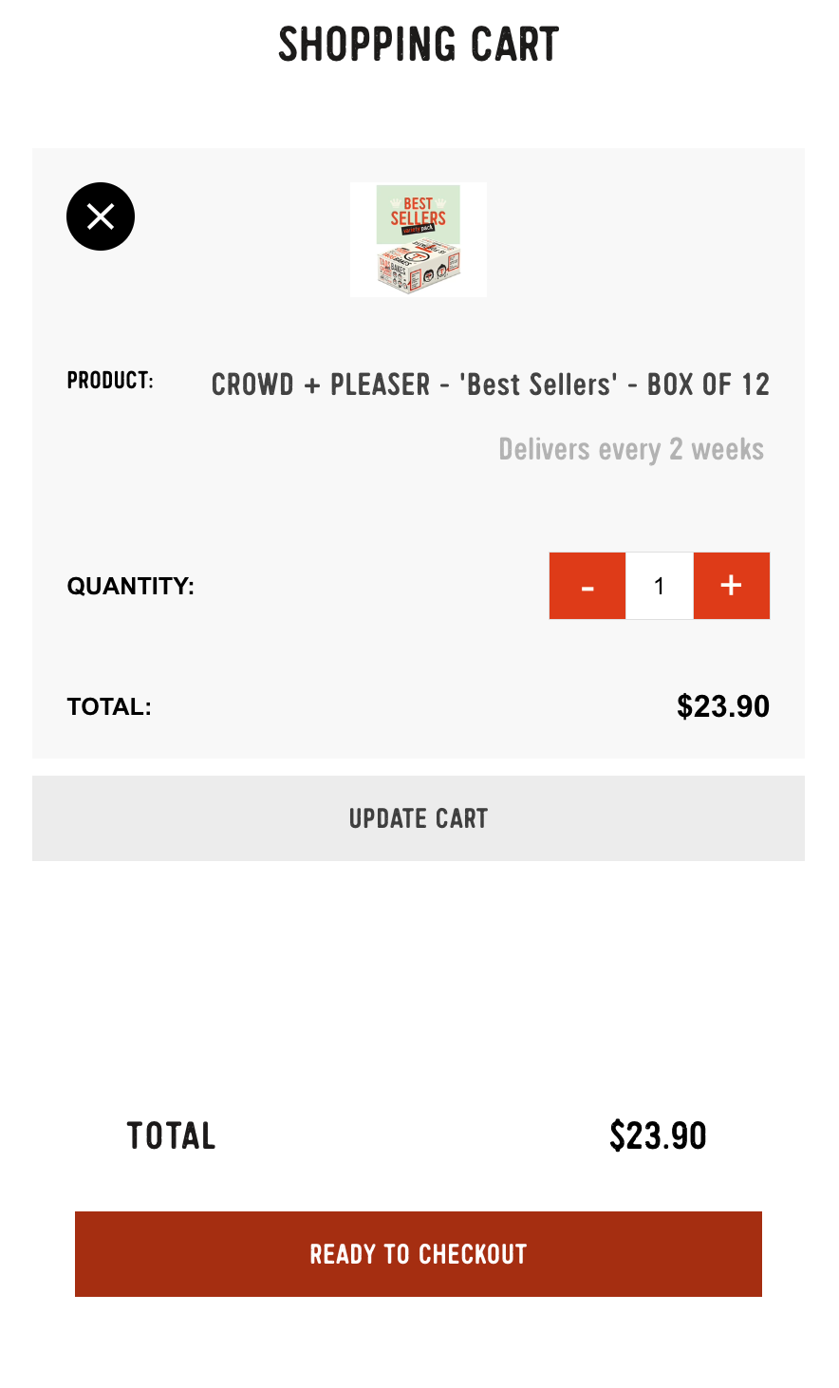This screenshot has width=839, height=1388.
Task: Click the item 'TOTAL:' label in product card
Action: (x=109, y=707)
